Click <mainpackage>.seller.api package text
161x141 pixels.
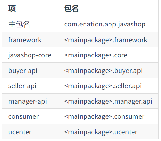pos(103,86)
